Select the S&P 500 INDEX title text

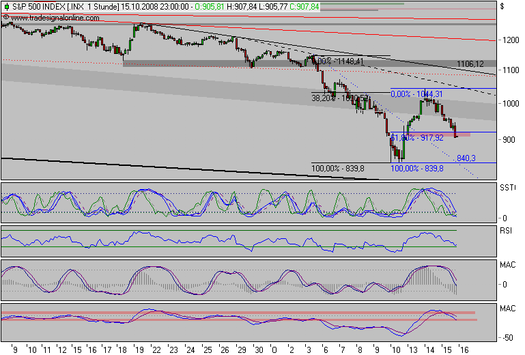click(x=38, y=7)
